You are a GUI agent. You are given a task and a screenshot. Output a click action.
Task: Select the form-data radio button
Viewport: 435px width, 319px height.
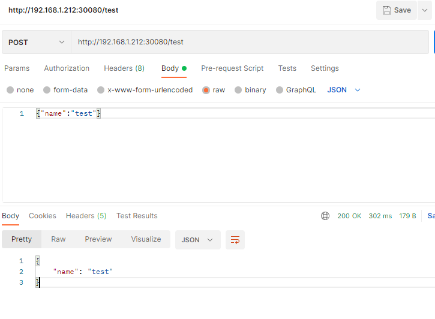tap(47, 90)
